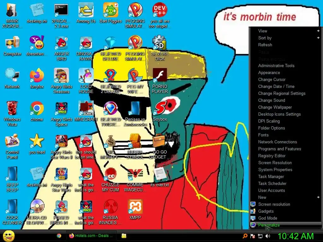Expand the Sort by submenu arrow
This screenshot has width=323, height=242.
[318, 38]
